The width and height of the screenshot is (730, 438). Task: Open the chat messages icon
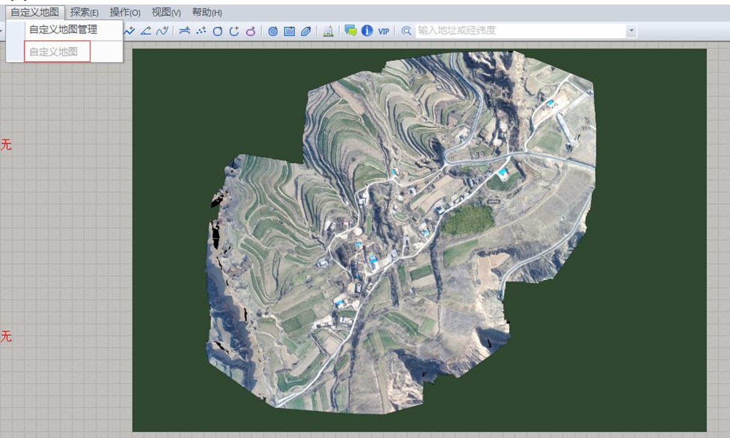pyautogui.click(x=351, y=31)
